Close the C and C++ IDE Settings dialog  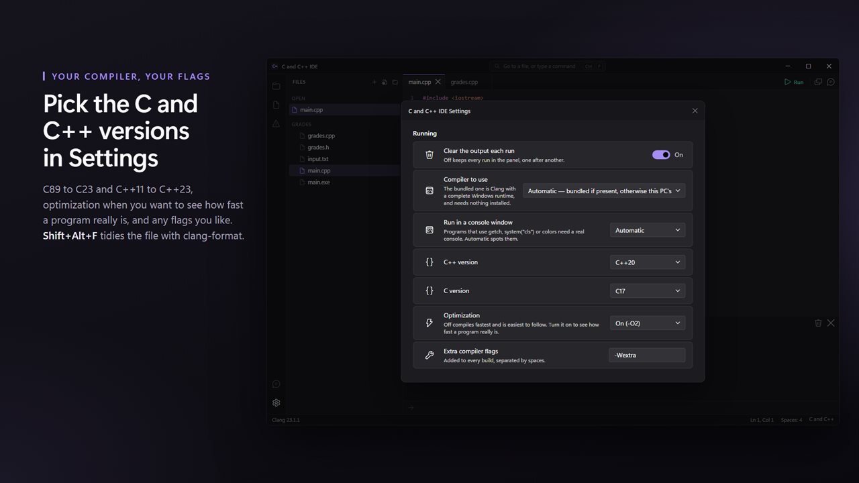(695, 111)
